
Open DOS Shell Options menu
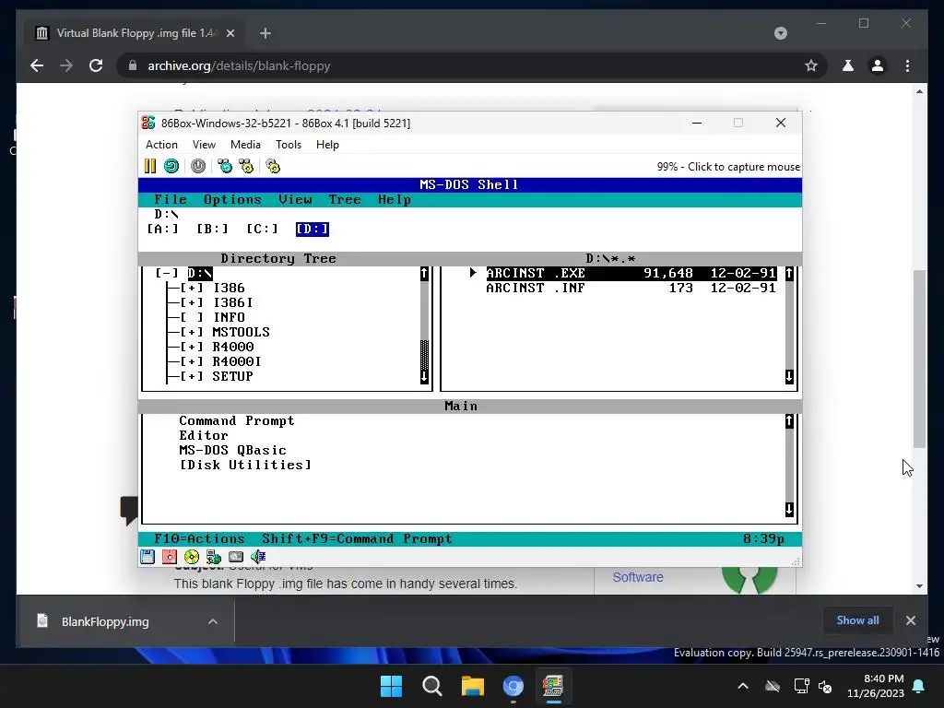[232, 200]
